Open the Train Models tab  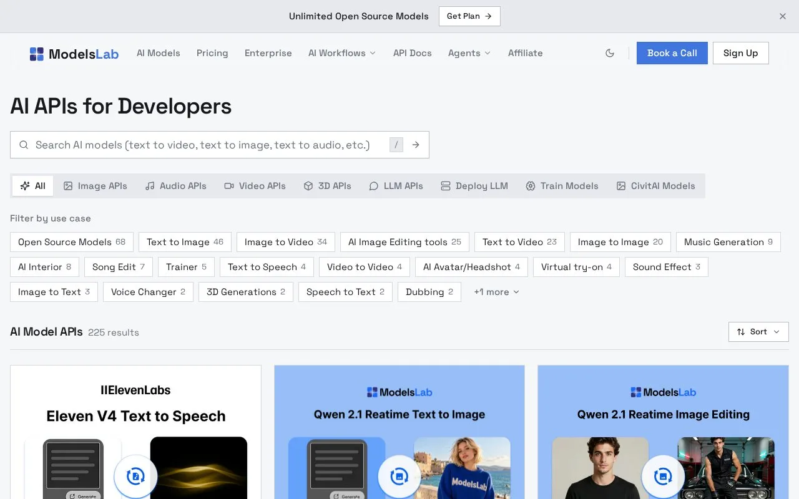coord(562,186)
